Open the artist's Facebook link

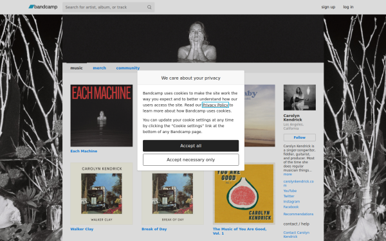click(291, 207)
